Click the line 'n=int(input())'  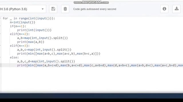(23, 22)
